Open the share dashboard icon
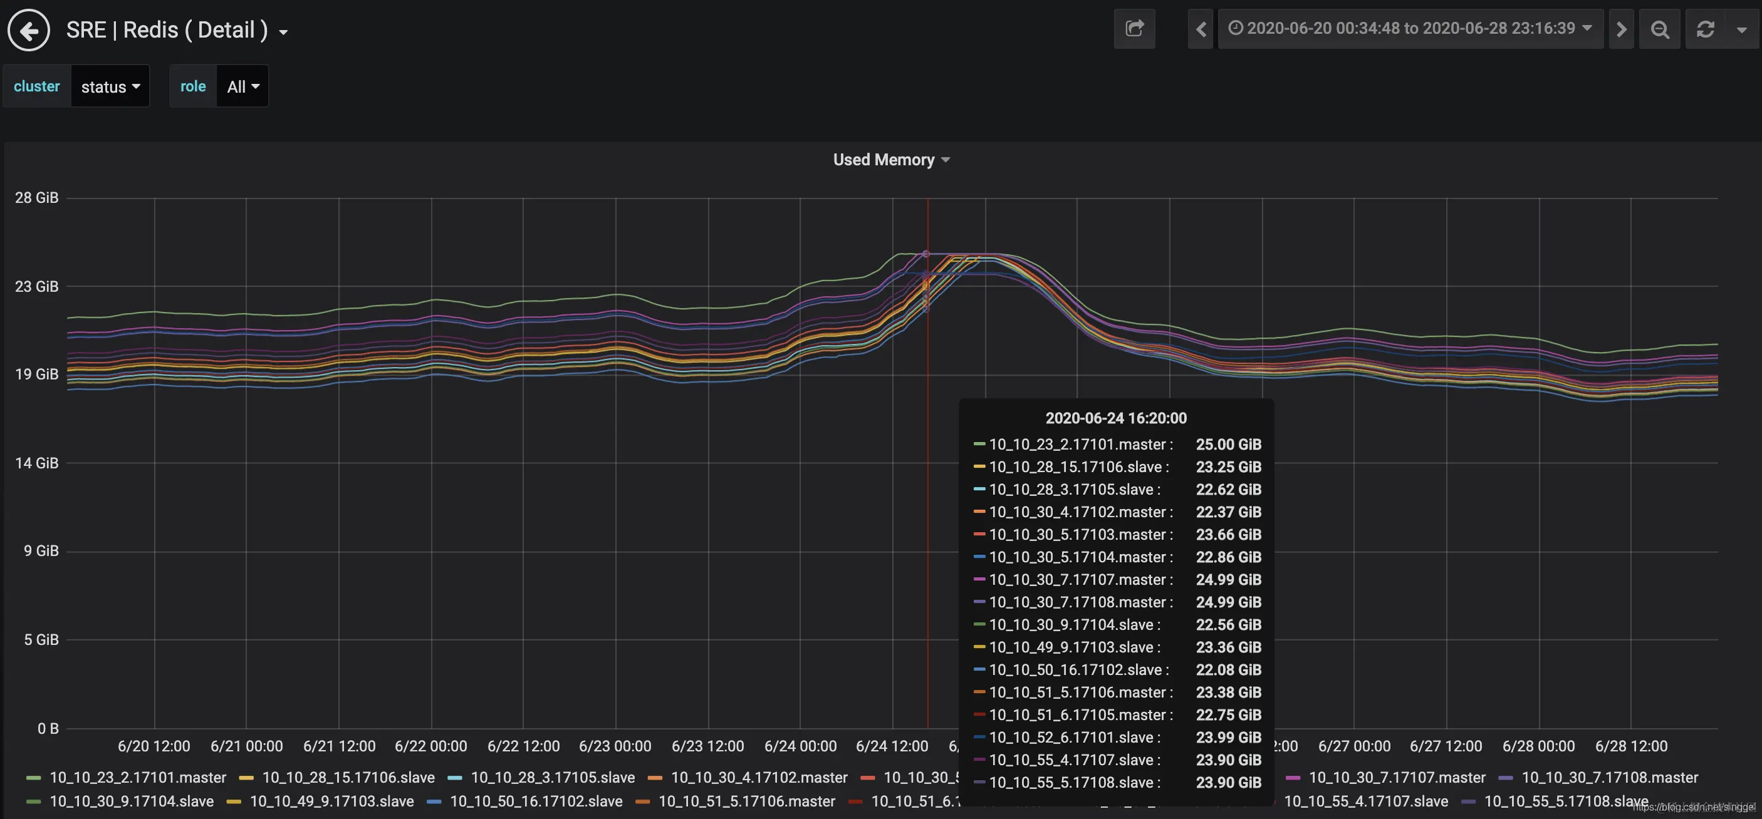Viewport: 1762px width, 819px height. (x=1134, y=29)
